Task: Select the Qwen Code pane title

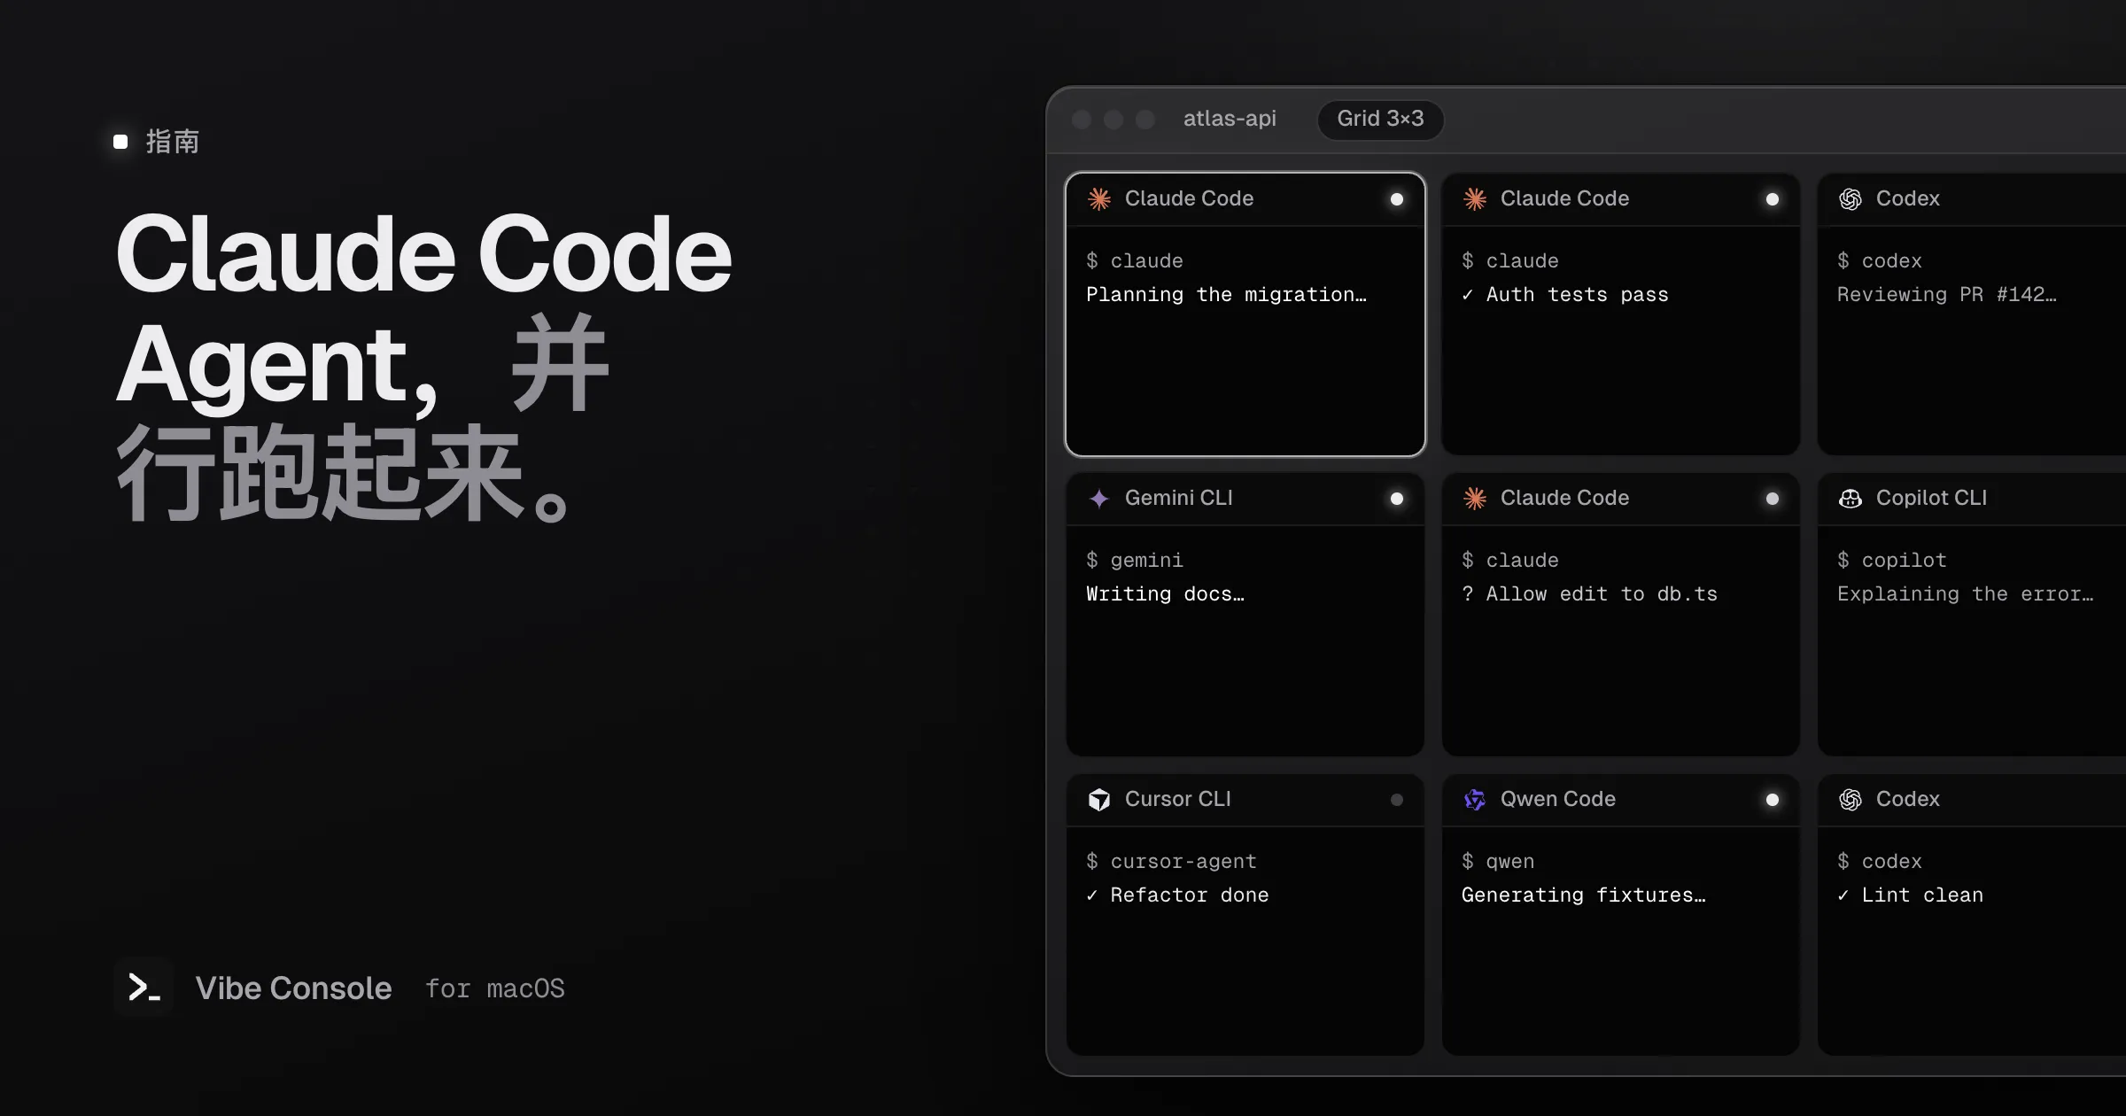Action: tap(1557, 799)
